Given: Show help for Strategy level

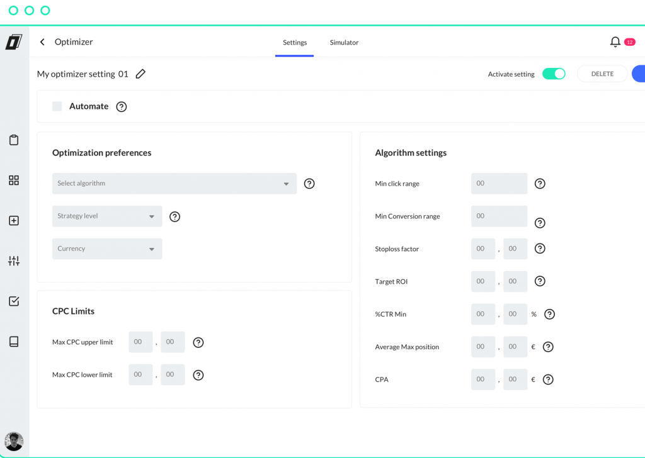Looking at the screenshot, I should coord(175,216).
